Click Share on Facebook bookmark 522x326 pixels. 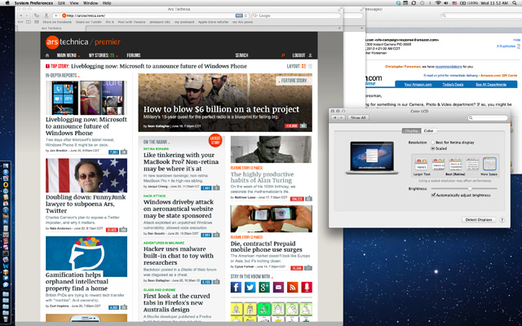pos(57,22)
